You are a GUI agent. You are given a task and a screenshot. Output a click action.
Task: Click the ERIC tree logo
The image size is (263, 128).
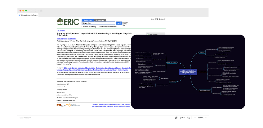pos(60,22)
